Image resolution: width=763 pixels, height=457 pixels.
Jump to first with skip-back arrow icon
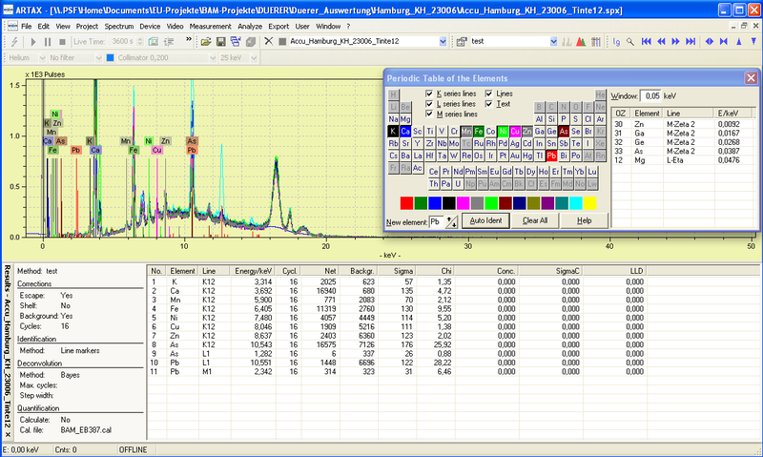647,42
